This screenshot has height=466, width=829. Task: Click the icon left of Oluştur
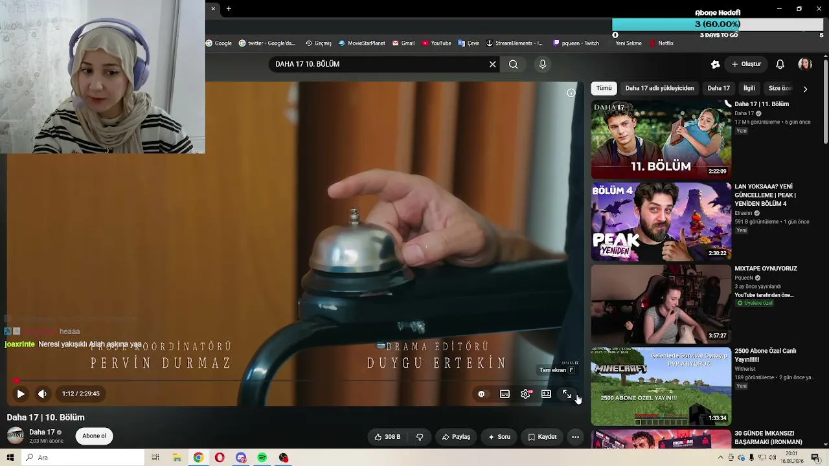coord(715,64)
